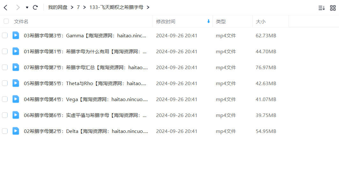Click the date in the 03 Gamma row
This screenshot has width=339, height=191.
[177, 36]
